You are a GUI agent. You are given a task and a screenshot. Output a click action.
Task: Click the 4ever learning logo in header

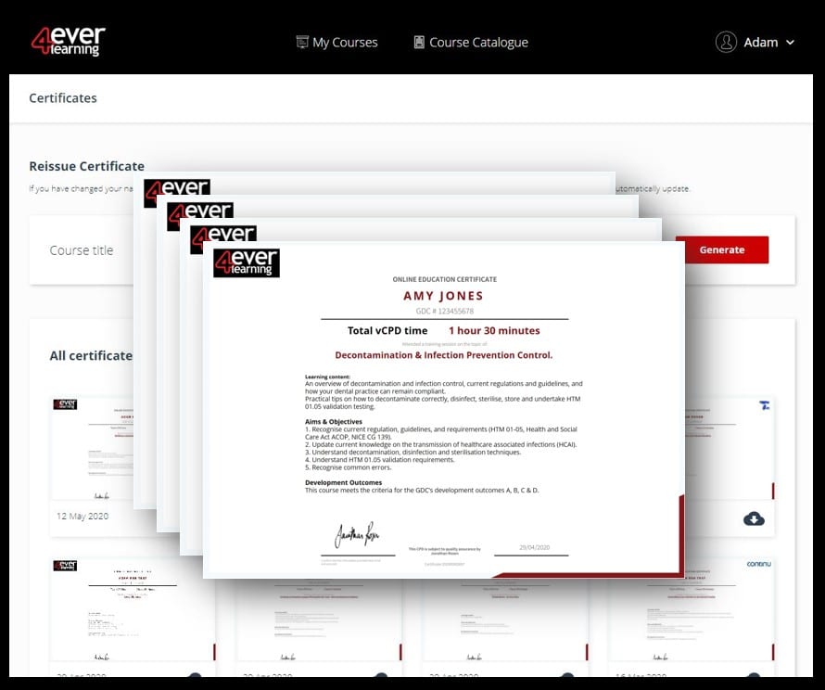(x=68, y=42)
